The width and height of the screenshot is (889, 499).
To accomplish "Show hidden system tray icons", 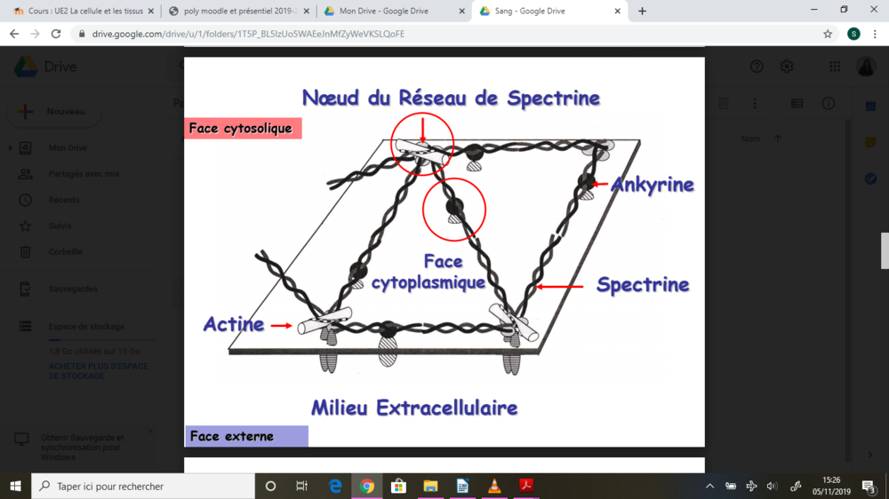I will point(709,486).
